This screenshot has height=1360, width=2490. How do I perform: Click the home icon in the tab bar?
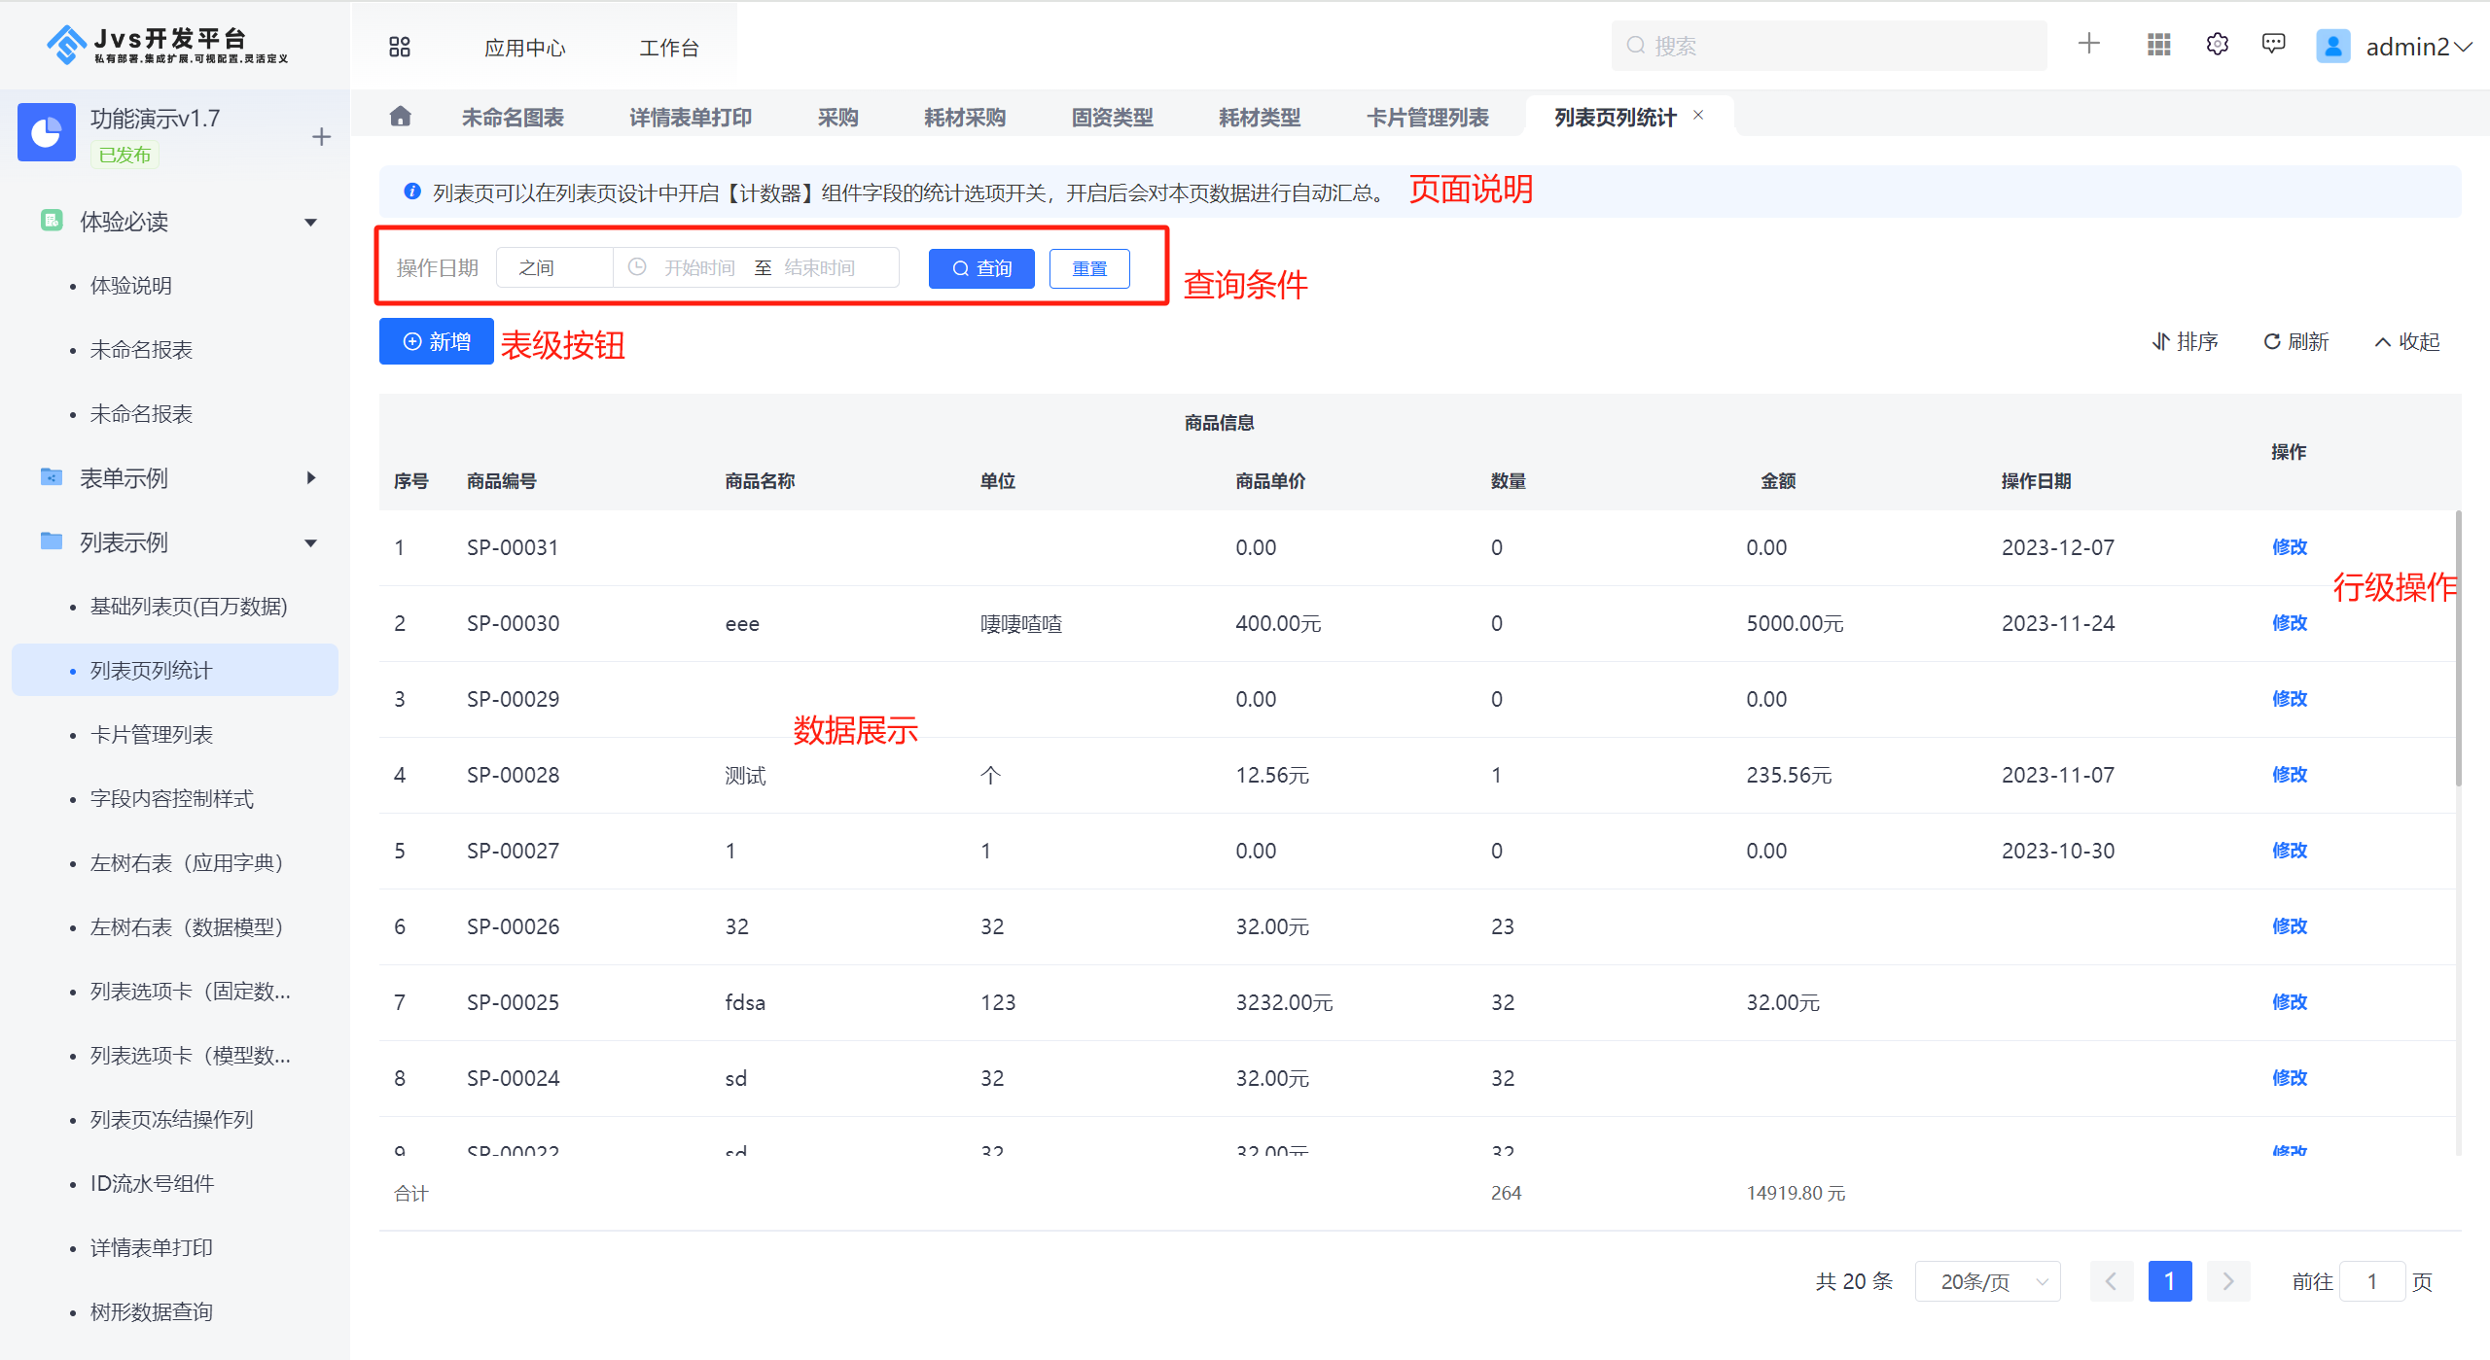[402, 116]
